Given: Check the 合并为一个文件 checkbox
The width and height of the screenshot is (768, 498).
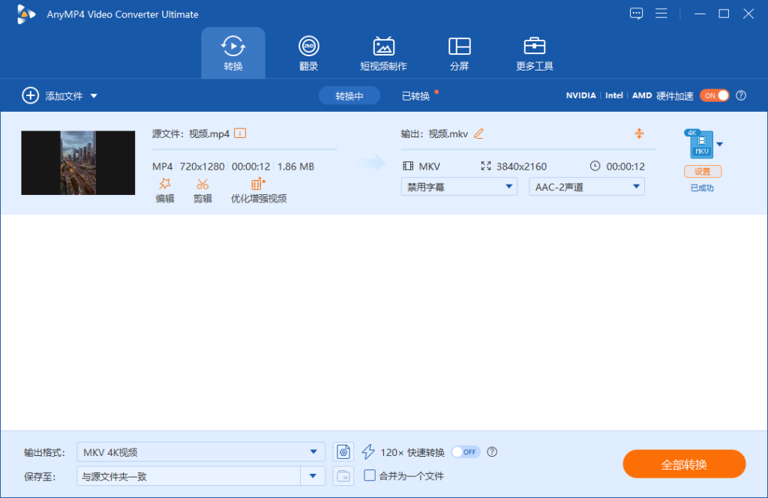Looking at the screenshot, I should point(369,475).
